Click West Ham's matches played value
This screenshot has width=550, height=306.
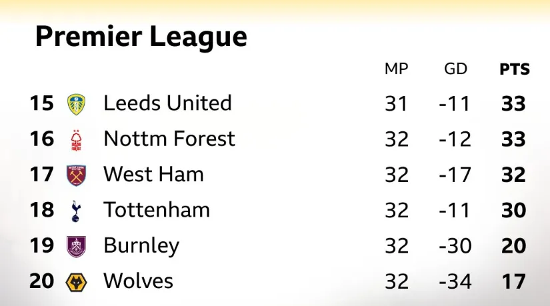[x=397, y=175]
